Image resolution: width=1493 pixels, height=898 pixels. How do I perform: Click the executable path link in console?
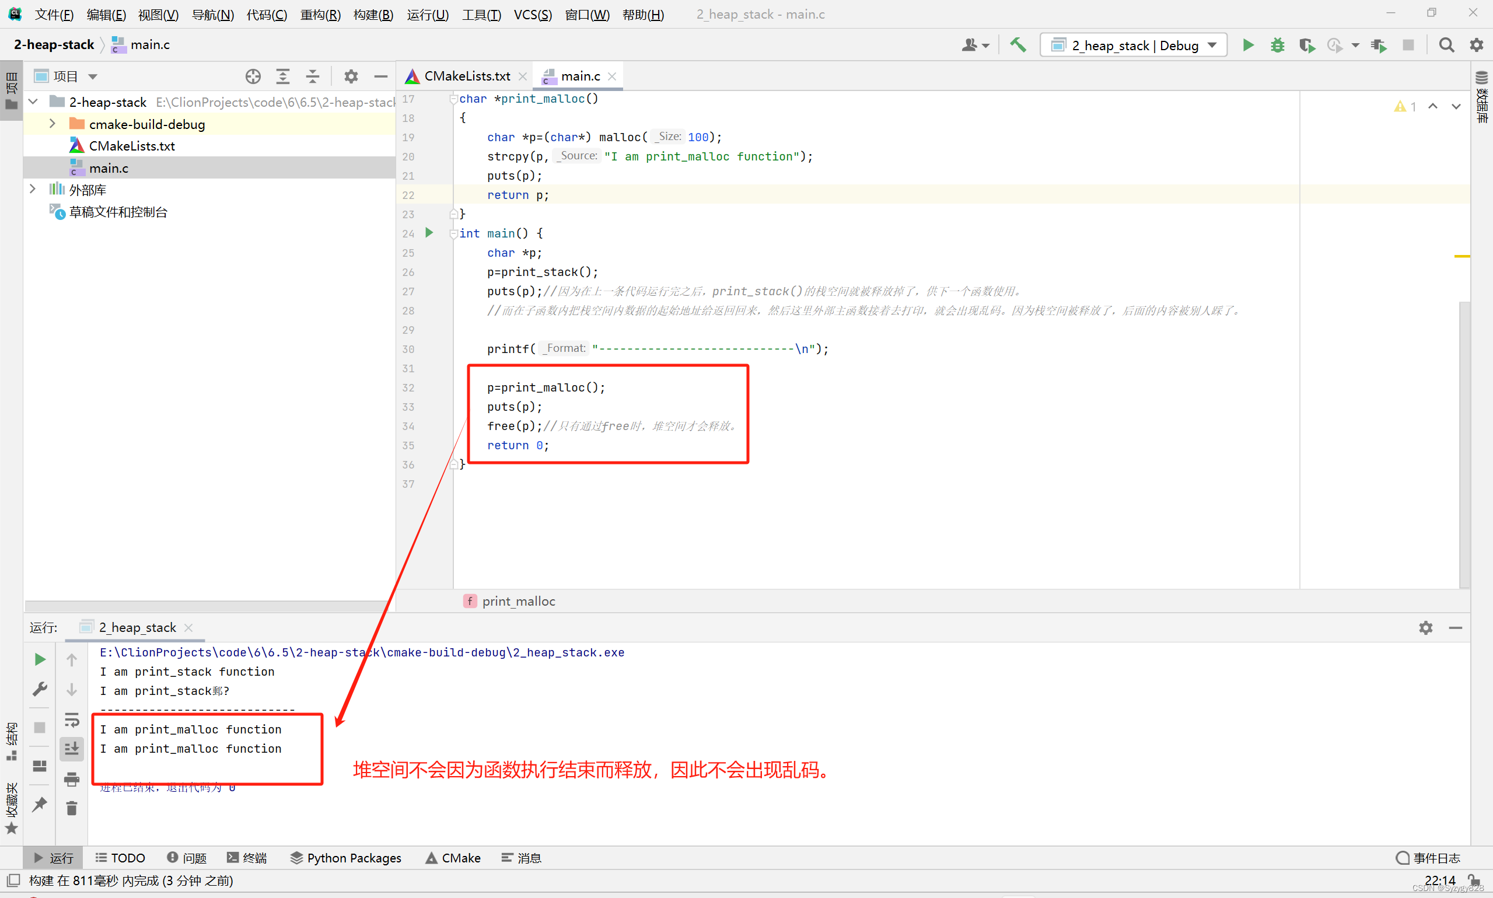coord(362,652)
